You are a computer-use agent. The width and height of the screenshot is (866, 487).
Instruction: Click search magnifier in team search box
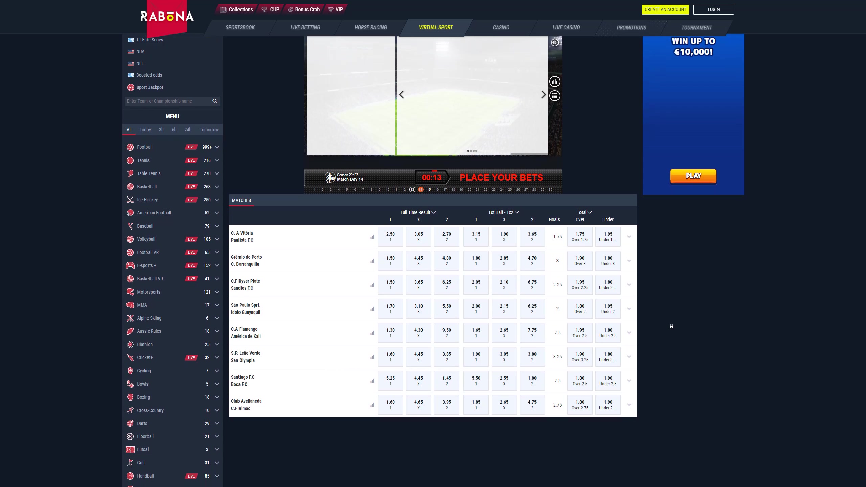point(215,101)
